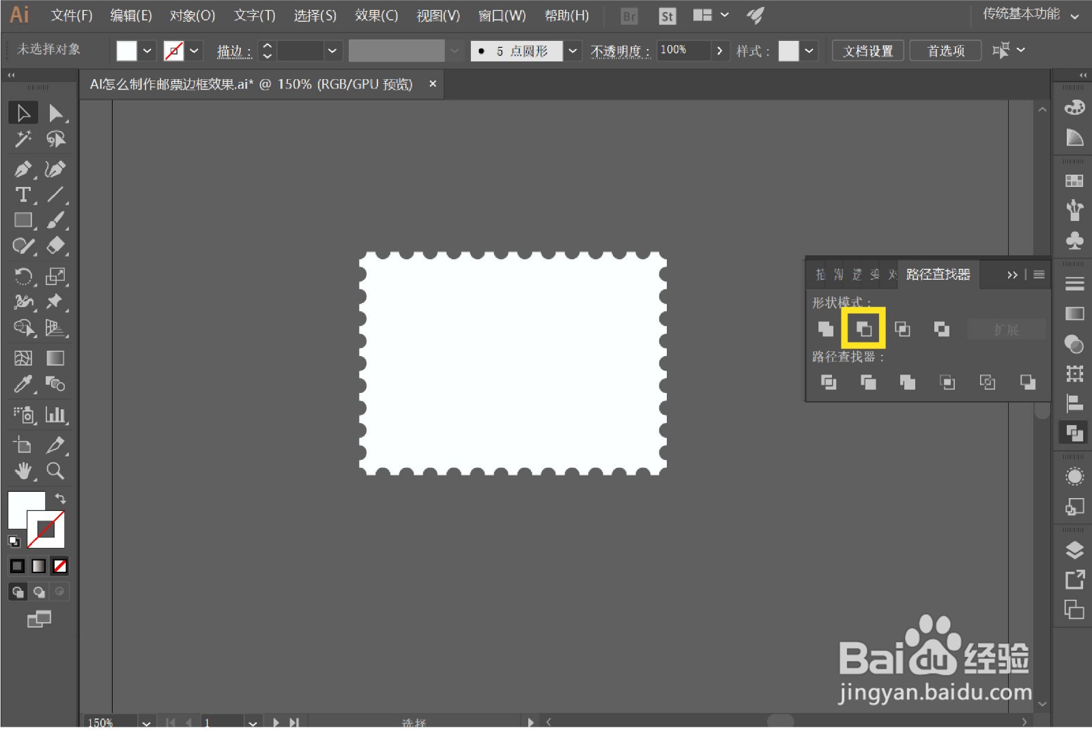The width and height of the screenshot is (1092, 730).
Task: Swap fill and stroke arrows
Action: click(60, 499)
